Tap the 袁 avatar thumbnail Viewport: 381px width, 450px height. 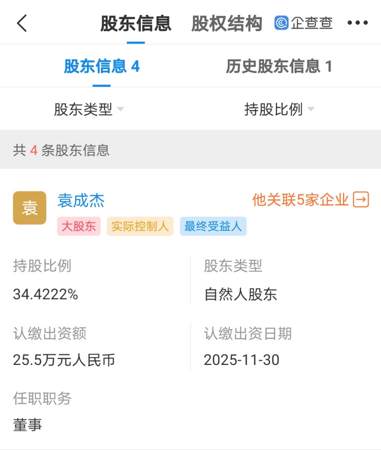pyautogui.click(x=30, y=208)
